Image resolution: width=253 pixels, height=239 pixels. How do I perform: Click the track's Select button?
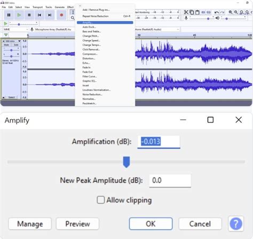pyautogui.click(x=12, y=97)
